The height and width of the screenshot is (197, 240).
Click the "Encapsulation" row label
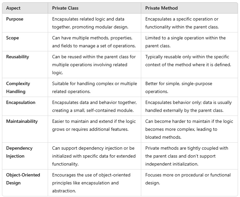(21, 102)
